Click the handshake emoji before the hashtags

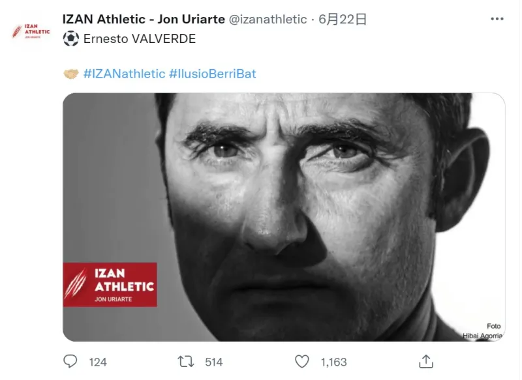[x=70, y=74]
